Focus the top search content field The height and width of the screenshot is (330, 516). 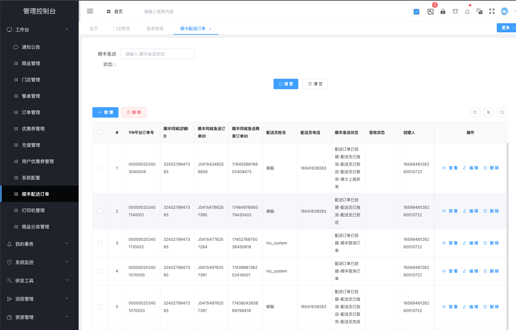159,11
